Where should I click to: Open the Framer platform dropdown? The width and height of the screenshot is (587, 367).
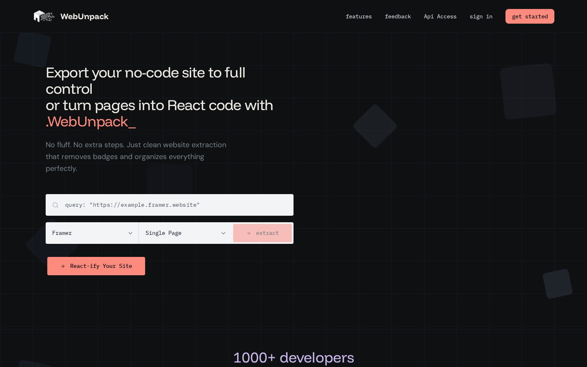click(92, 233)
